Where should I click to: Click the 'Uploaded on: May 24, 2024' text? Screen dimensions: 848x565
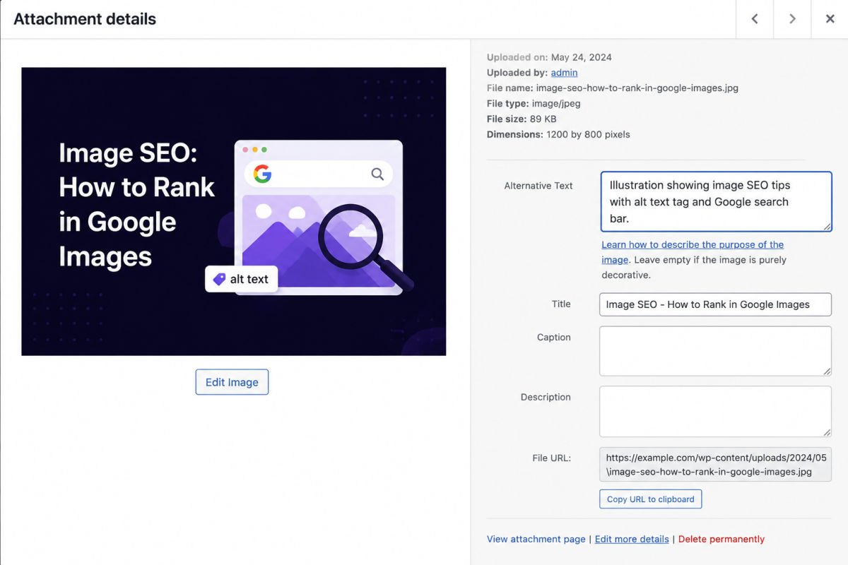549,57
